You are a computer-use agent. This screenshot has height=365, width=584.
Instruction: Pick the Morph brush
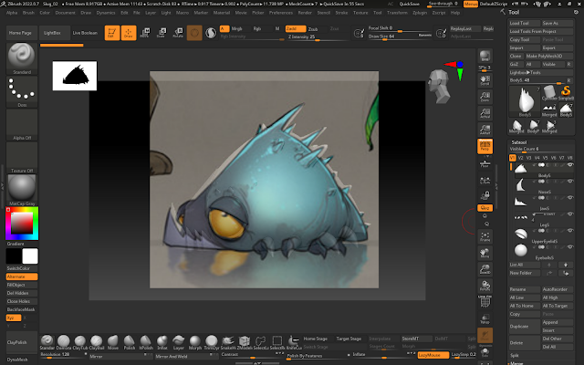point(194,342)
